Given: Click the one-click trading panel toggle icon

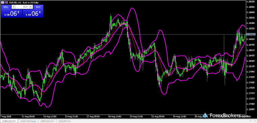Looking at the screenshot, I should tap(3, 2).
